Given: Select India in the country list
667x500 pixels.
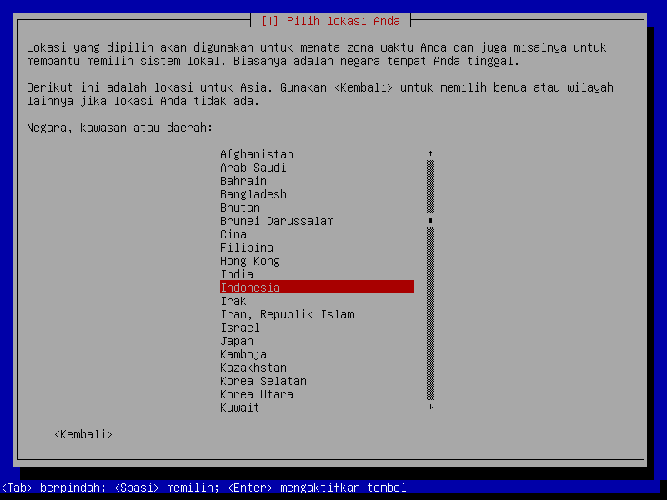Looking at the screenshot, I should click(237, 274).
